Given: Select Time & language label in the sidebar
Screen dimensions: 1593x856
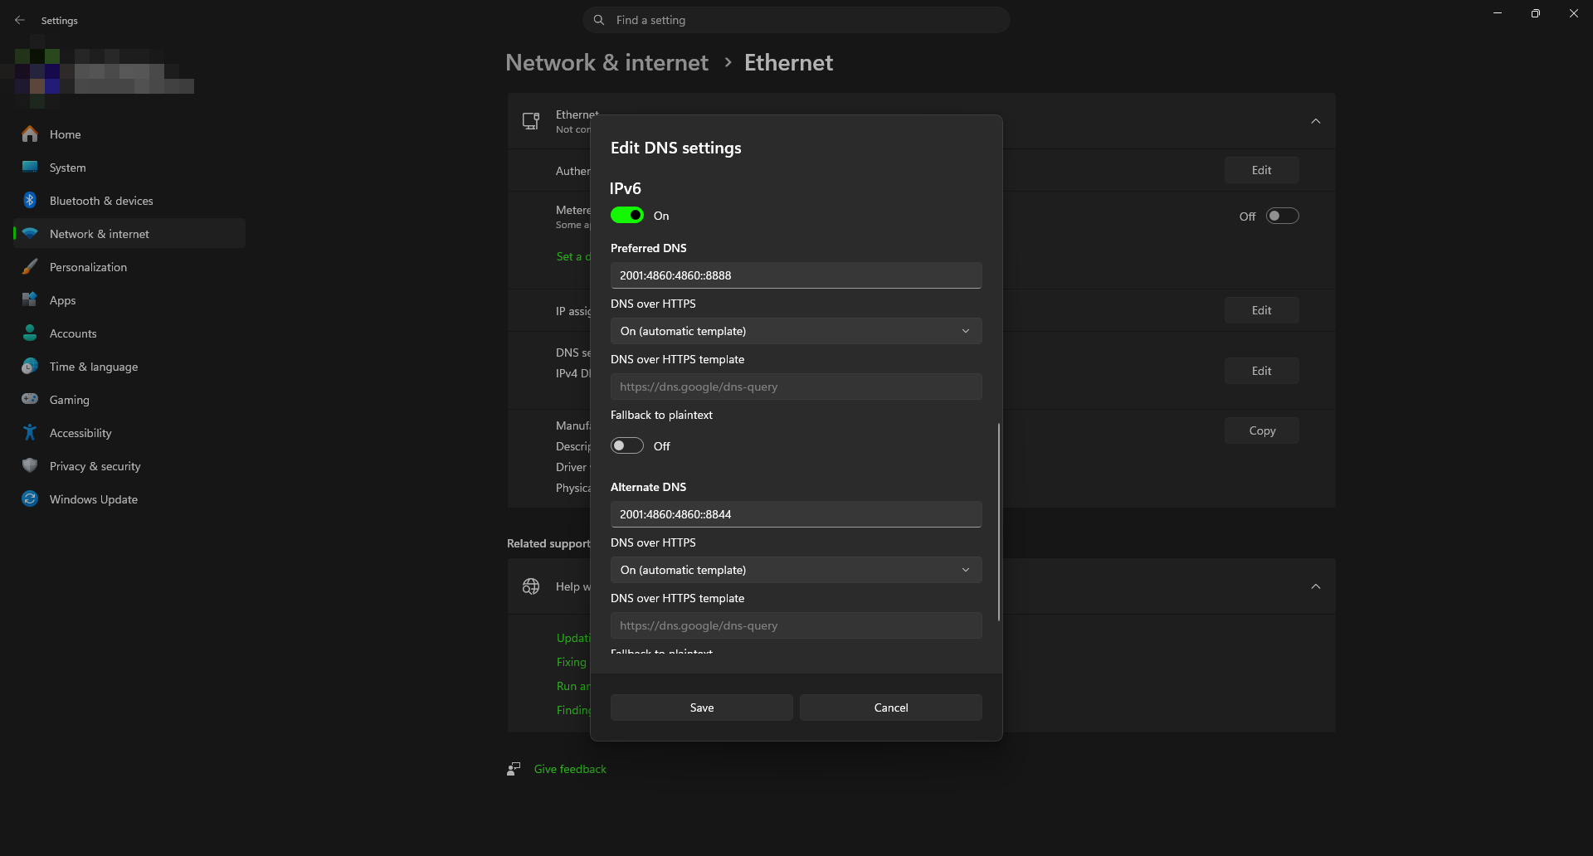Looking at the screenshot, I should click(94, 367).
